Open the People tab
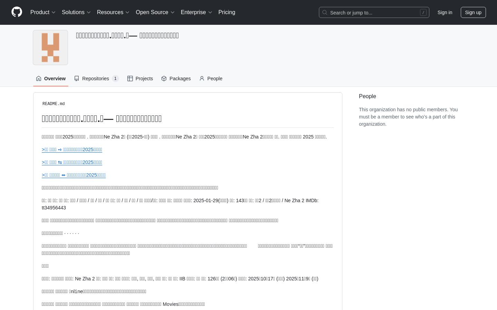Image resolution: width=497 pixels, height=310 pixels. [211, 79]
